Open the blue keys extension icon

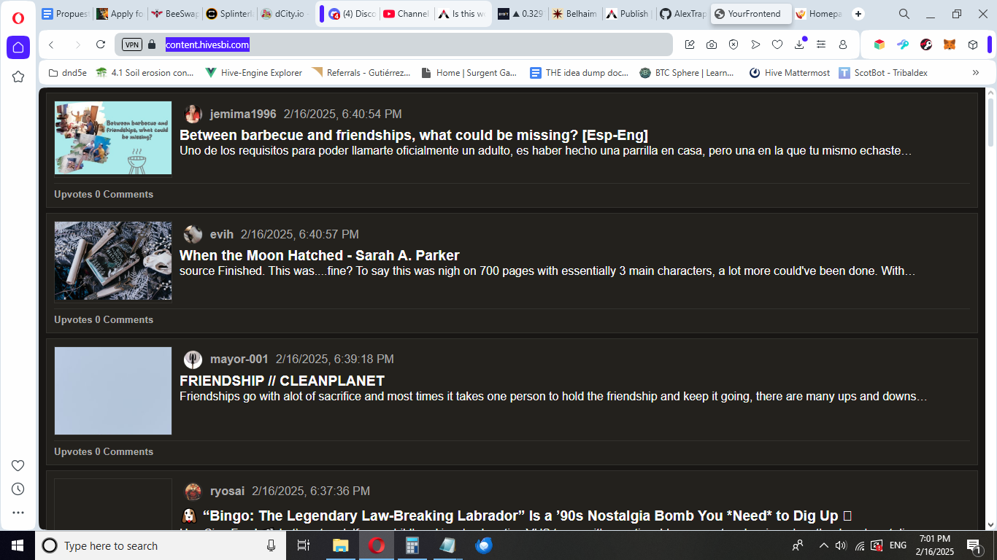(x=903, y=44)
